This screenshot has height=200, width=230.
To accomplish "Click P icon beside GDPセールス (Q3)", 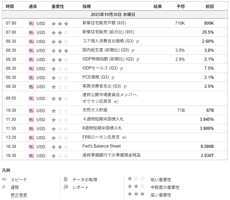I will point(122,68).
